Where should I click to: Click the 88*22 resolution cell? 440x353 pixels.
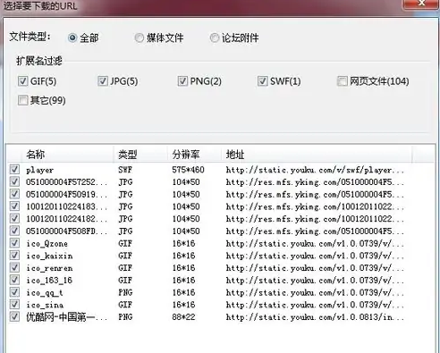(x=183, y=317)
